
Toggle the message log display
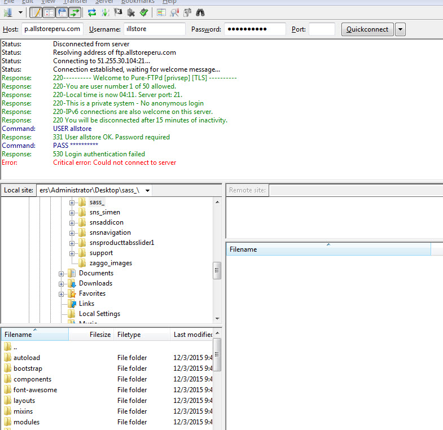(36, 12)
